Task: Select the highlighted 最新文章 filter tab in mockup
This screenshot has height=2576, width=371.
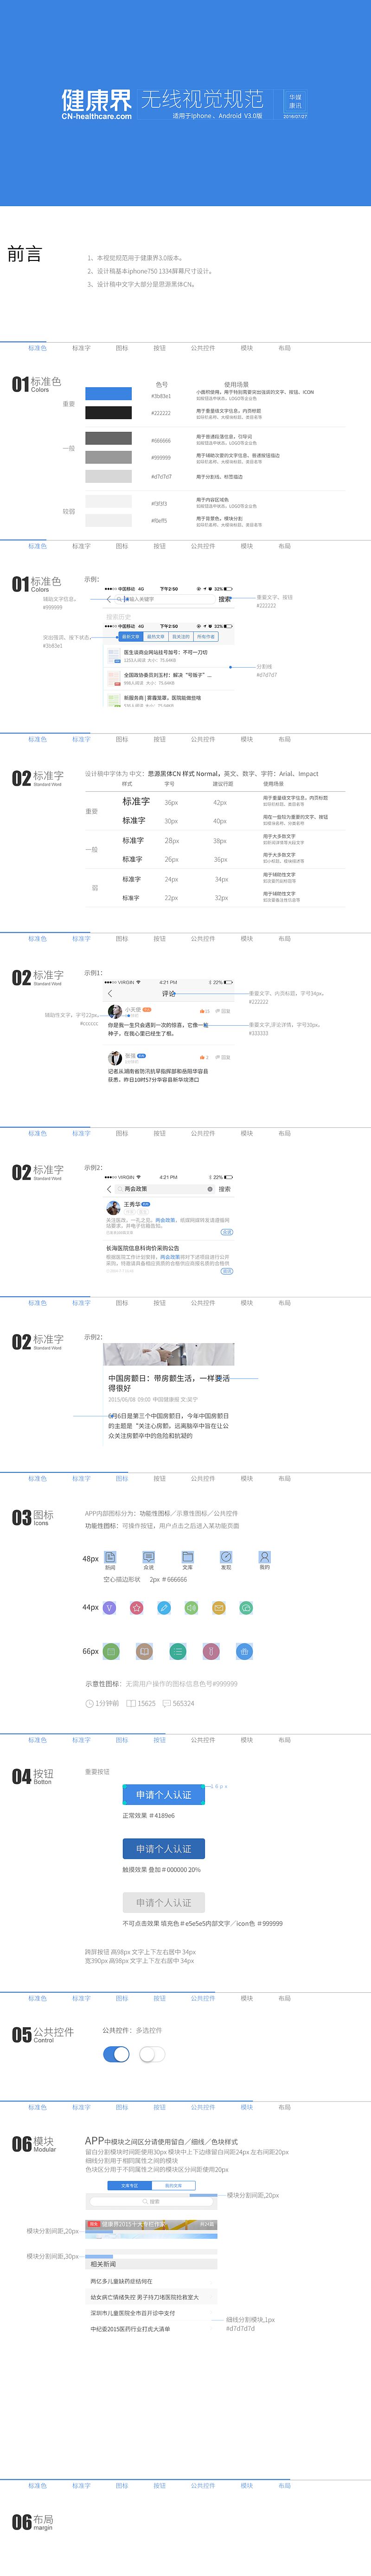Action: [130, 636]
